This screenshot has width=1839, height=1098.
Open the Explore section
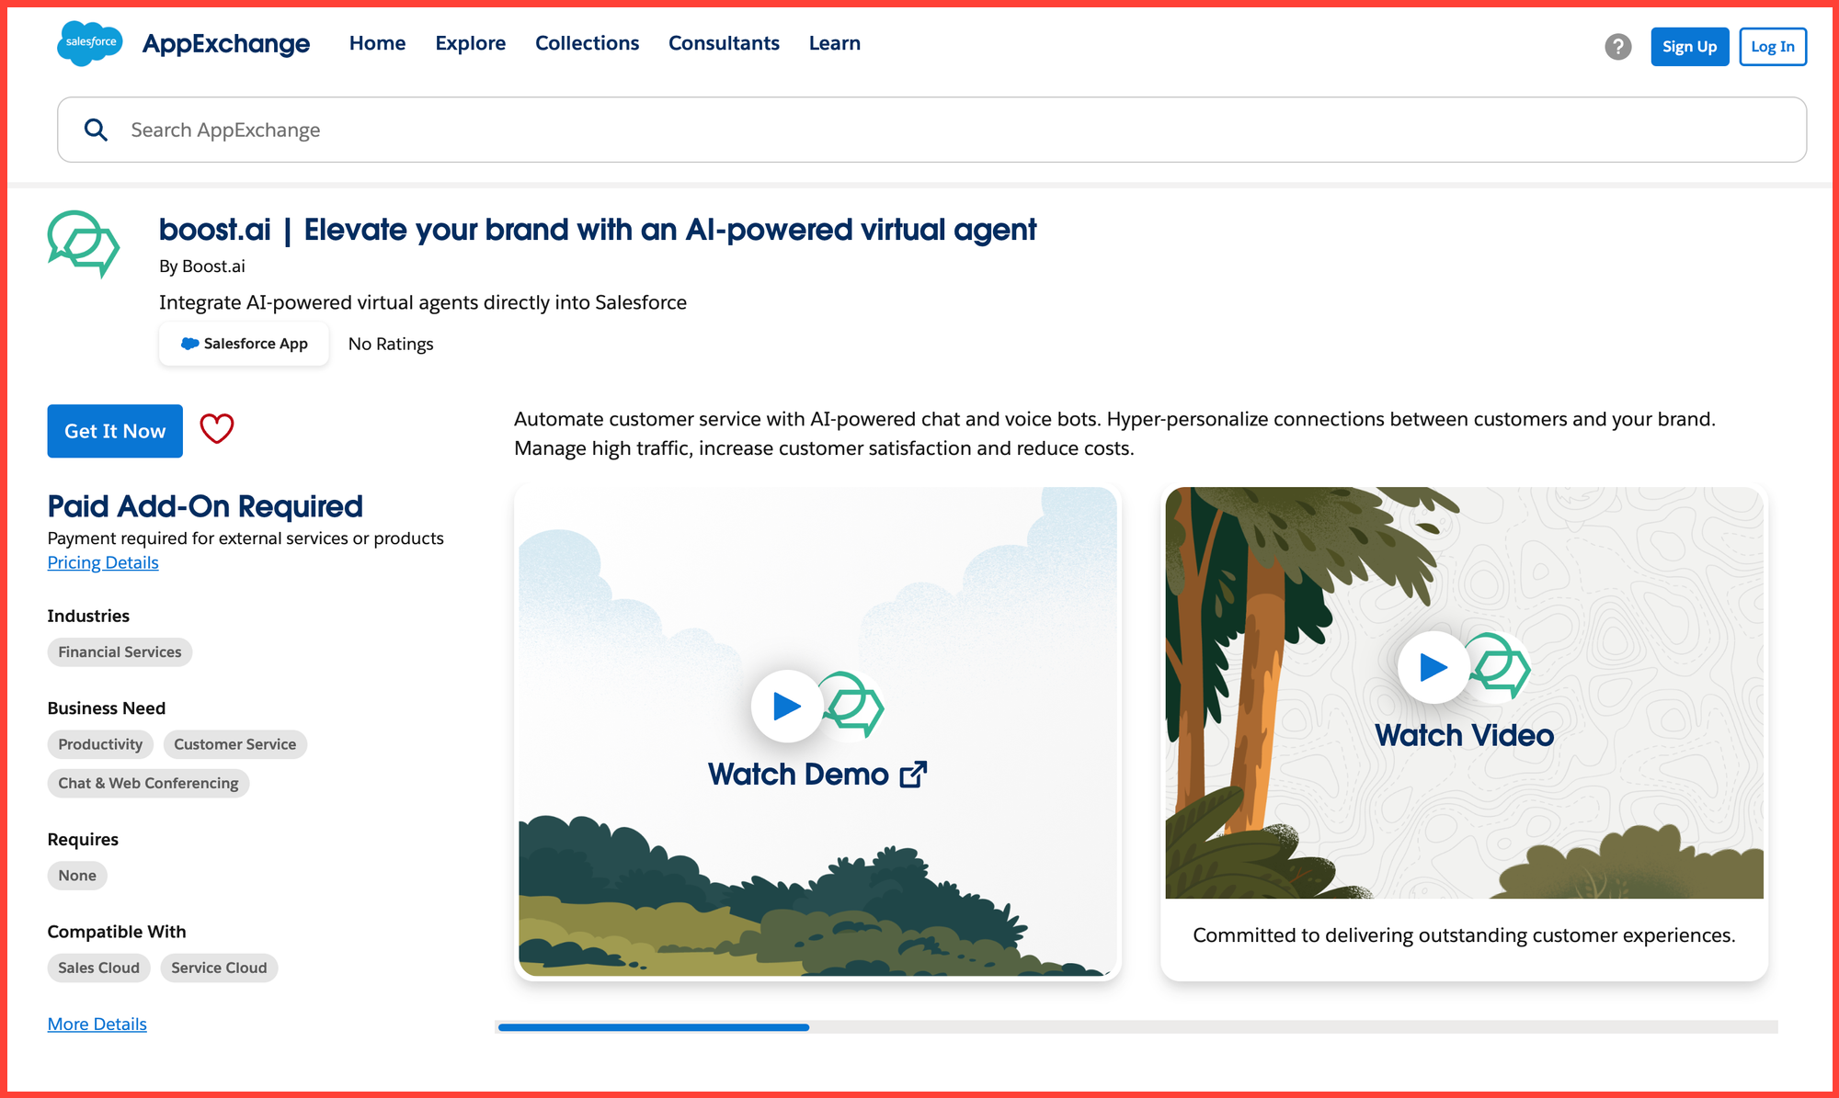pyautogui.click(x=471, y=43)
